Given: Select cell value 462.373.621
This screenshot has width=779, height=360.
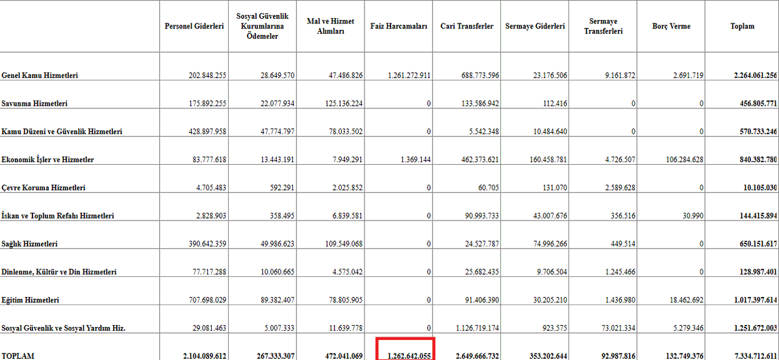Looking at the screenshot, I should coord(480,160).
